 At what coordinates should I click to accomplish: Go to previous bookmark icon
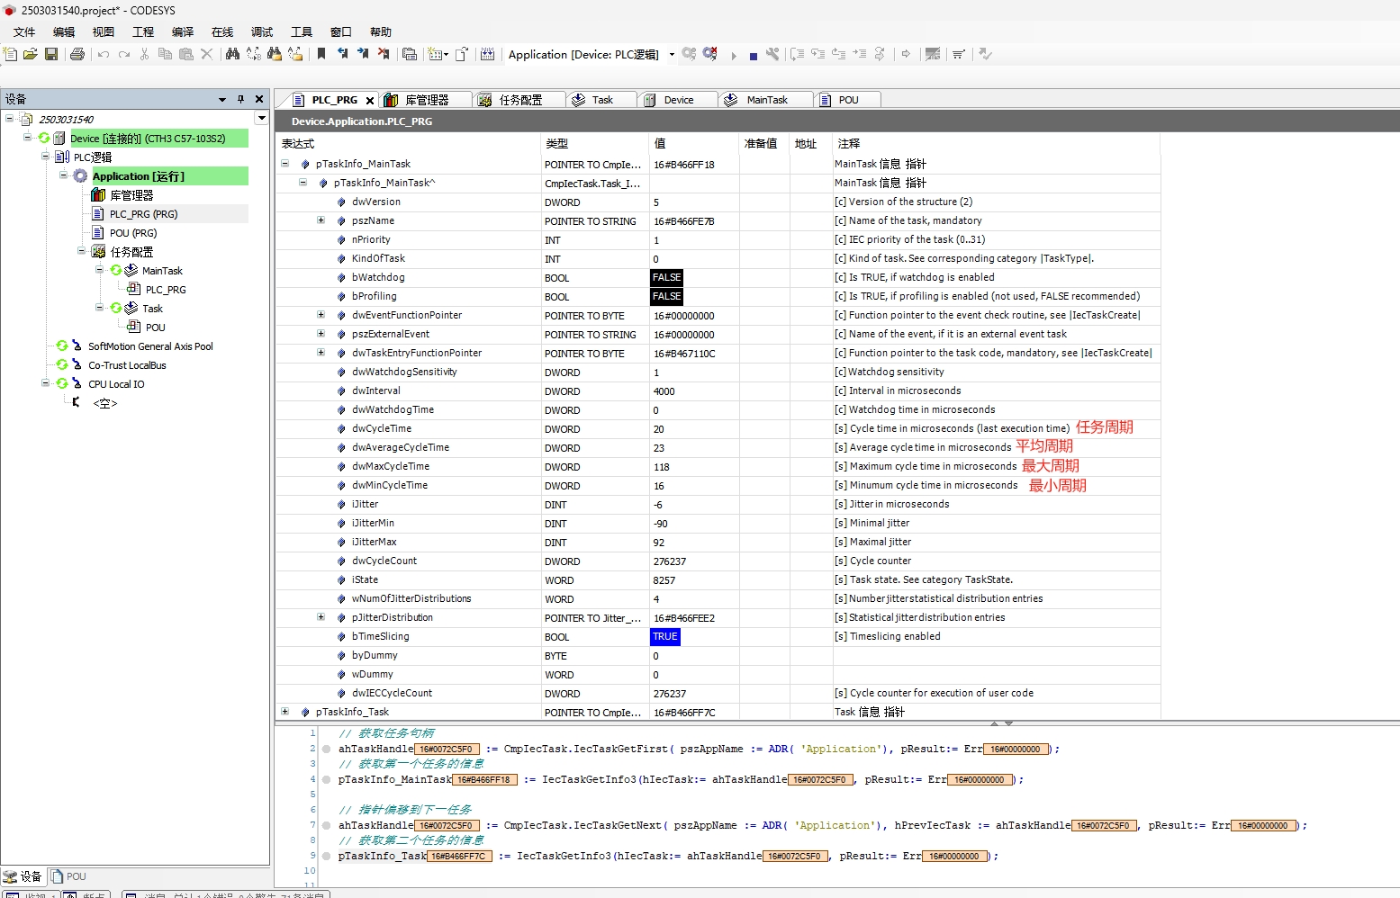point(342,54)
